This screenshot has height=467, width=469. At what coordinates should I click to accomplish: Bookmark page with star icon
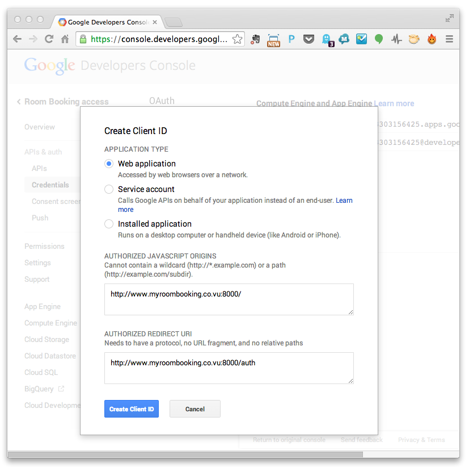click(237, 39)
